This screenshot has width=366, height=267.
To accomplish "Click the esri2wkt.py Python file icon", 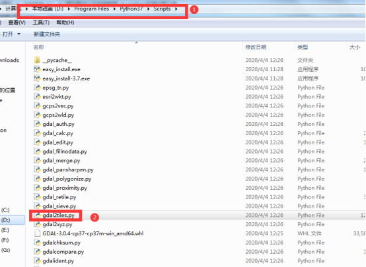I will pyautogui.click(x=37, y=97).
